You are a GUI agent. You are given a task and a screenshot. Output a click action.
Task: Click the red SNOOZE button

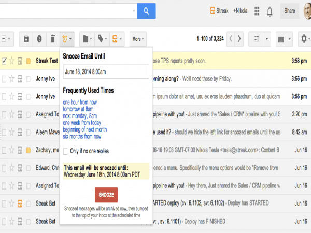106,195
